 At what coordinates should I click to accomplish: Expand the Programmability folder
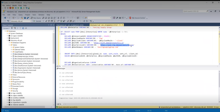click(9, 82)
